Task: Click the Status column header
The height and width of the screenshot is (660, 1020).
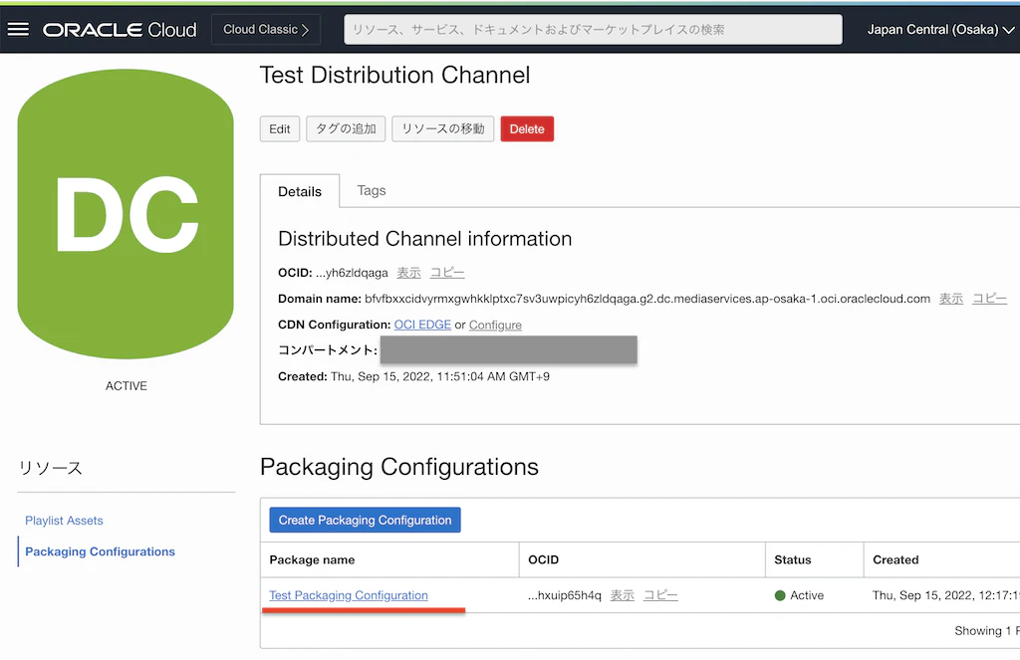Action: pos(792,559)
